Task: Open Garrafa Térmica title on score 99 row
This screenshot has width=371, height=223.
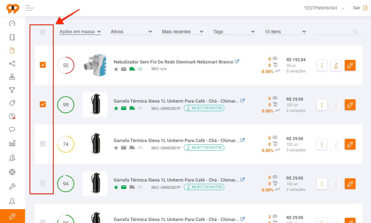Action: pos(176,101)
